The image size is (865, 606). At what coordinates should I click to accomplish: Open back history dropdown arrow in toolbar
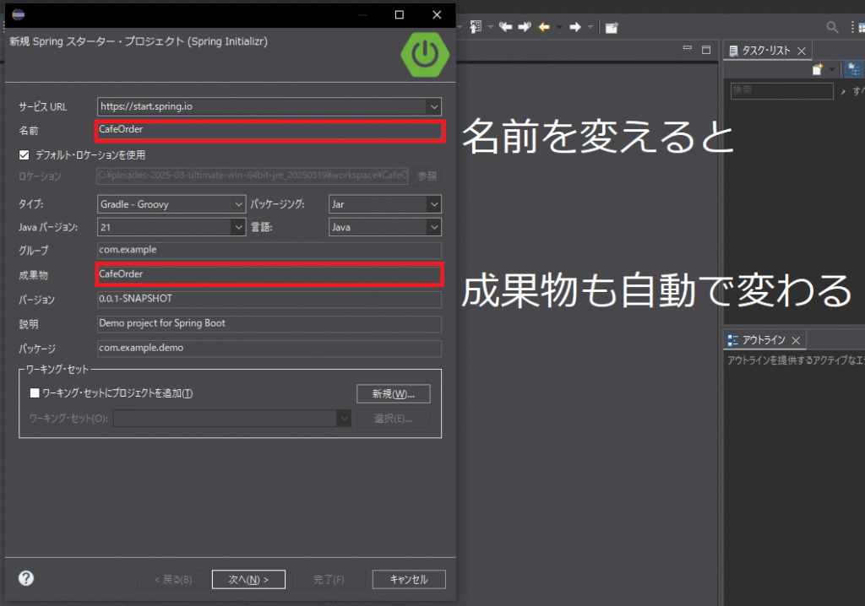[558, 27]
